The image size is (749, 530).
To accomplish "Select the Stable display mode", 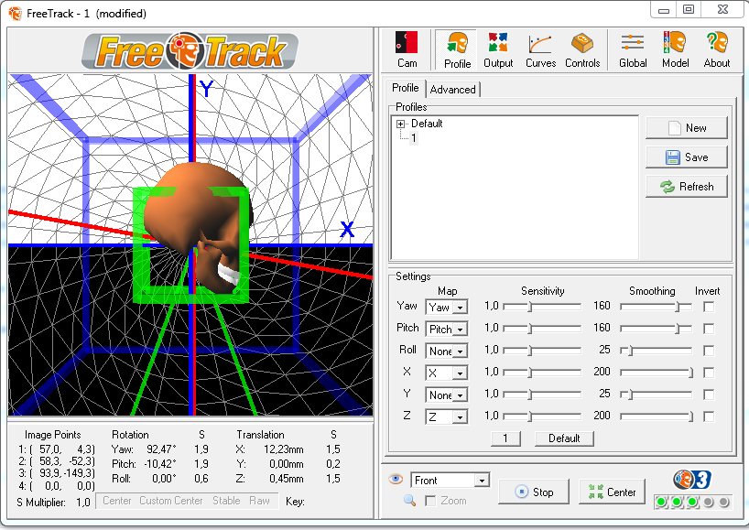I will [226, 501].
